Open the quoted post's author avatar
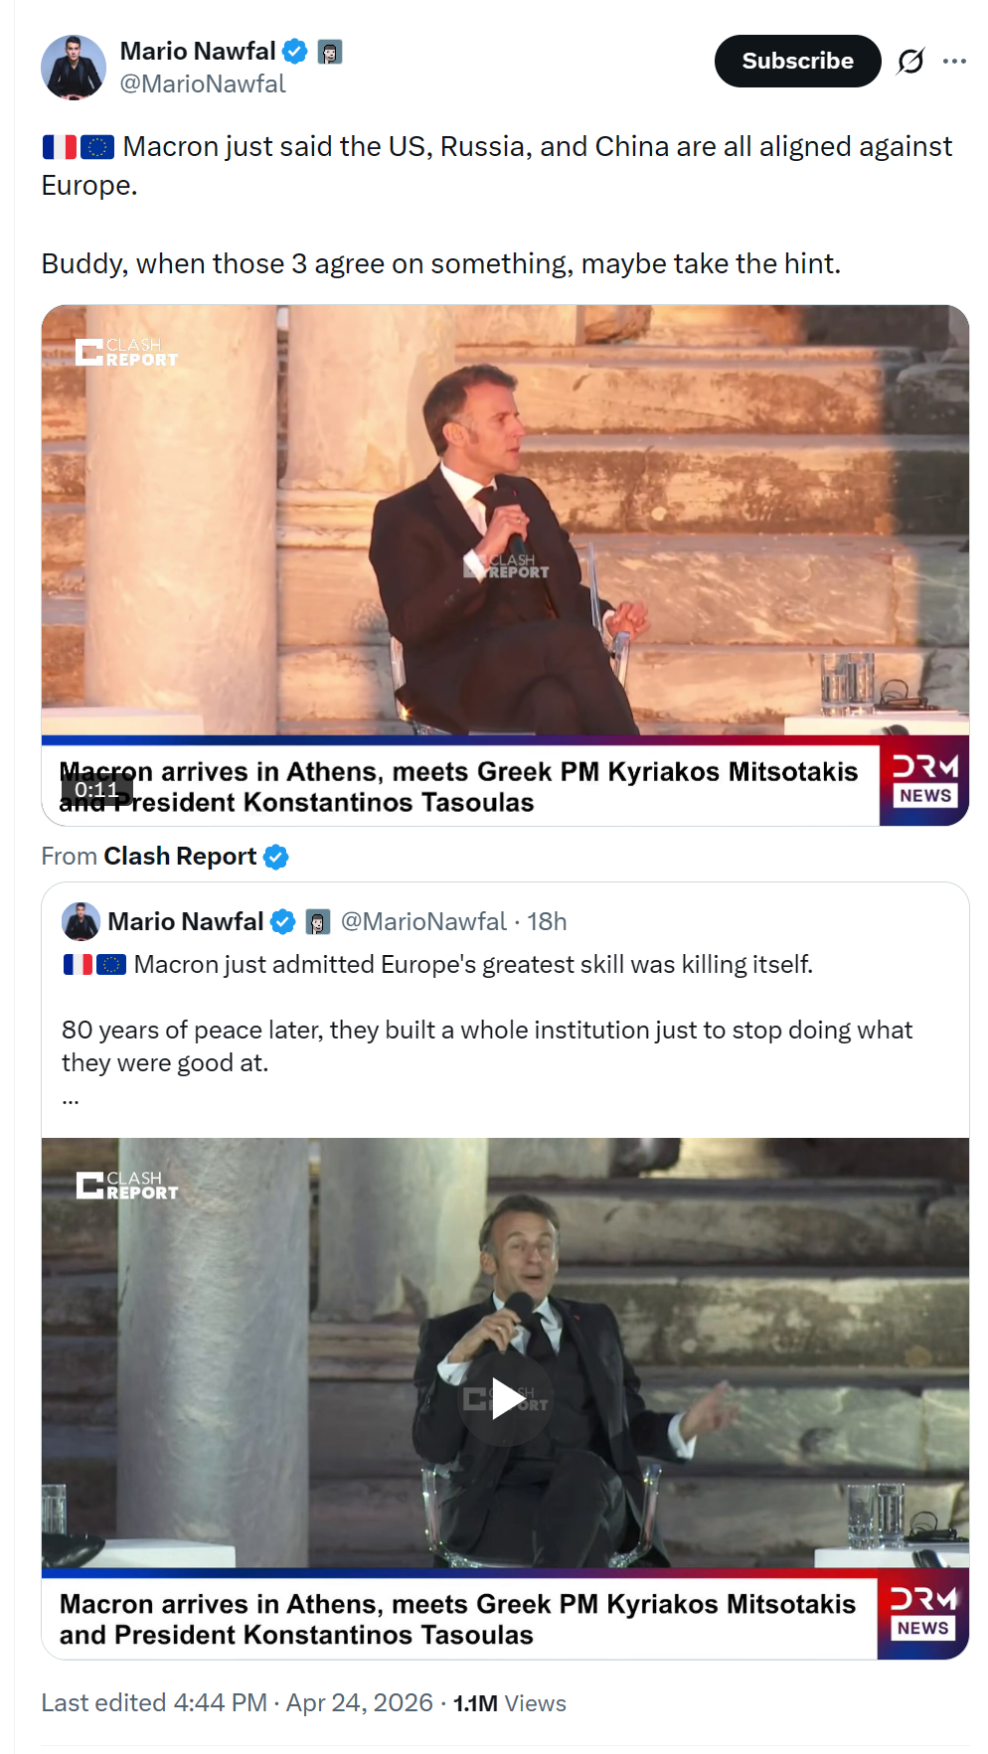The height and width of the screenshot is (1754, 988). pyautogui.click(x=81, y=921)
